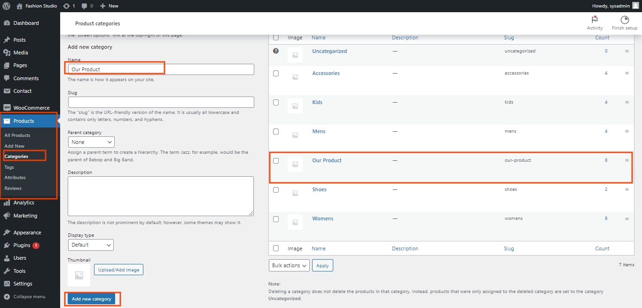Click the WordPress logo icon
Screen dimensions: 642x308
tap(6, 6)
